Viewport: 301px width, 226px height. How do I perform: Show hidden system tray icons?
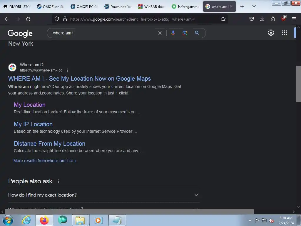[x=250, y=220]
